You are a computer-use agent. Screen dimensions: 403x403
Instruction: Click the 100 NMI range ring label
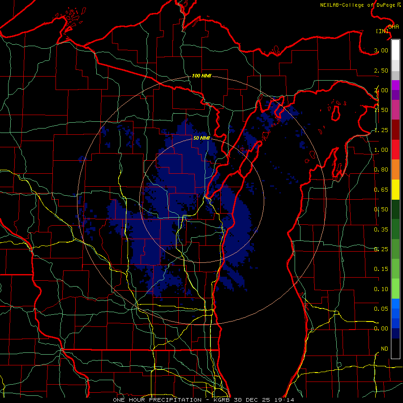[201, 76]
